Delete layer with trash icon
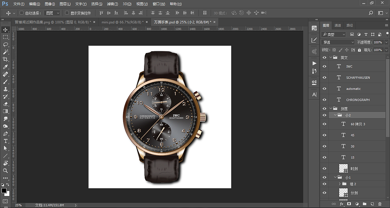 (380, 204)
